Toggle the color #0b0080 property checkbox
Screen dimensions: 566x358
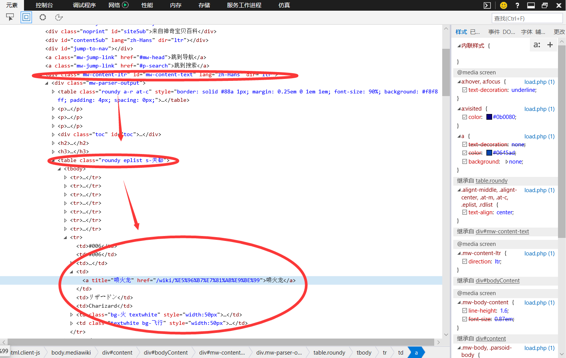[x=465, y=117]
